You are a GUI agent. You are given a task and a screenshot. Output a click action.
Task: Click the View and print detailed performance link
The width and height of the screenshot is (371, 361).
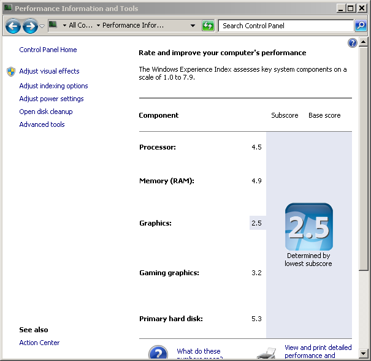point(318,351)
